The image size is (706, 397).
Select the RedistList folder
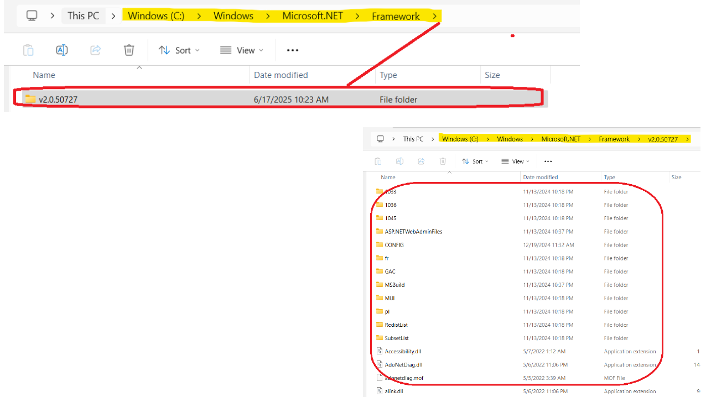[396, 325]
